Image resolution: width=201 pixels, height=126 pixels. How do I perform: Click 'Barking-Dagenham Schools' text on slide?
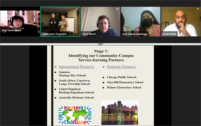pyautogui.click(x=77, y=92)
